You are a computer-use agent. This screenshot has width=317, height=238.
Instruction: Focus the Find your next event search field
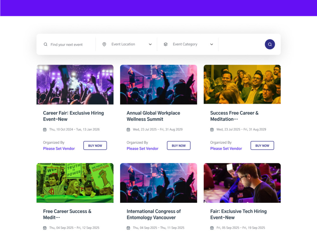(x=66, y=44)
